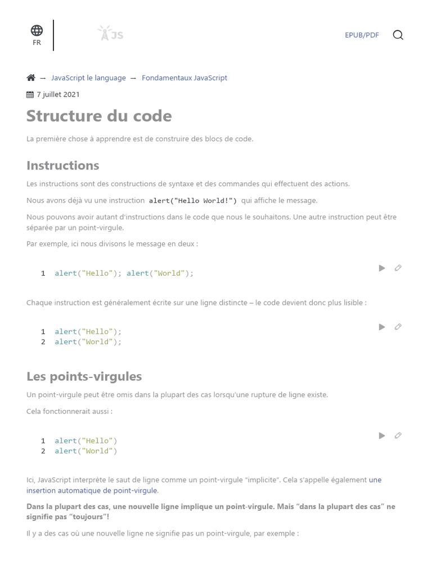
Task: Edit the no-semicolon code example
Action: [x=398, y=435]
